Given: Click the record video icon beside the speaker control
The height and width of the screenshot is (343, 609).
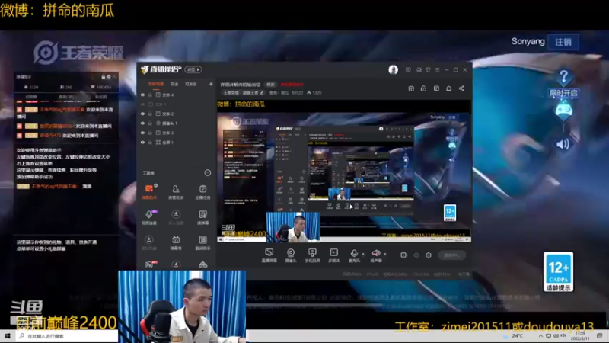Looking at the screenshot, I should coord(403,255).
